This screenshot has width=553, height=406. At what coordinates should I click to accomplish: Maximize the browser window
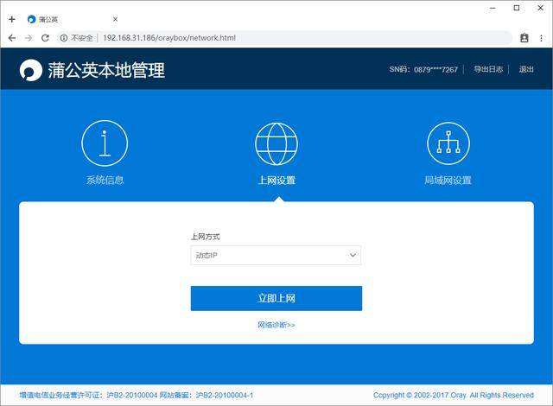(517, 8)
